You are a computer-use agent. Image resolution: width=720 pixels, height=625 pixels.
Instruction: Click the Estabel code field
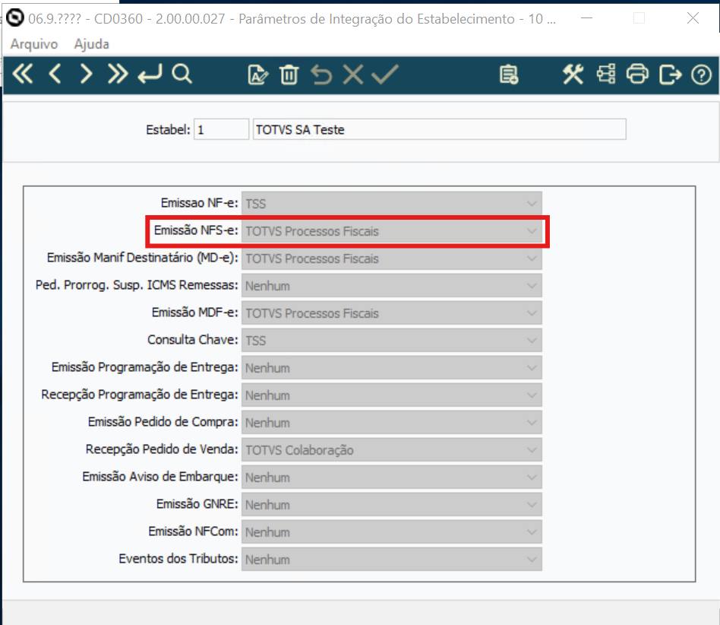pos(221,129)
